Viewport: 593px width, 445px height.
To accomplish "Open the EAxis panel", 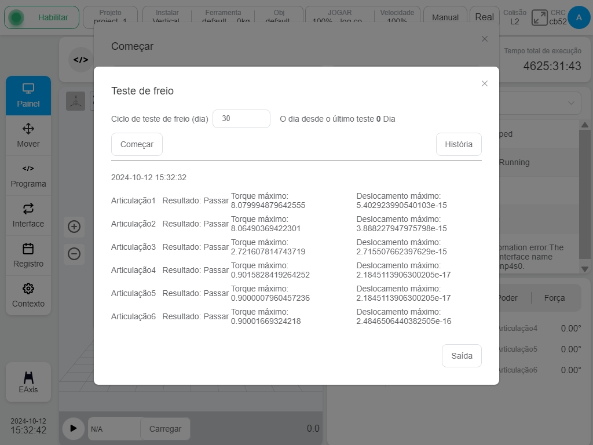I will 28,382.
